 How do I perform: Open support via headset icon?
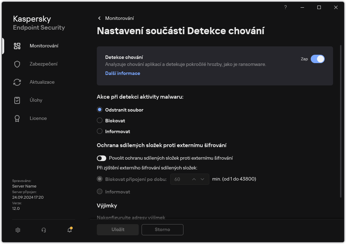pos(43,230)
